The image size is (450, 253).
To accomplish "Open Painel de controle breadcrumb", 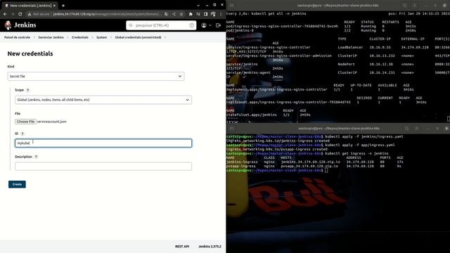I will pyautogui.click(x=17, y=37).
